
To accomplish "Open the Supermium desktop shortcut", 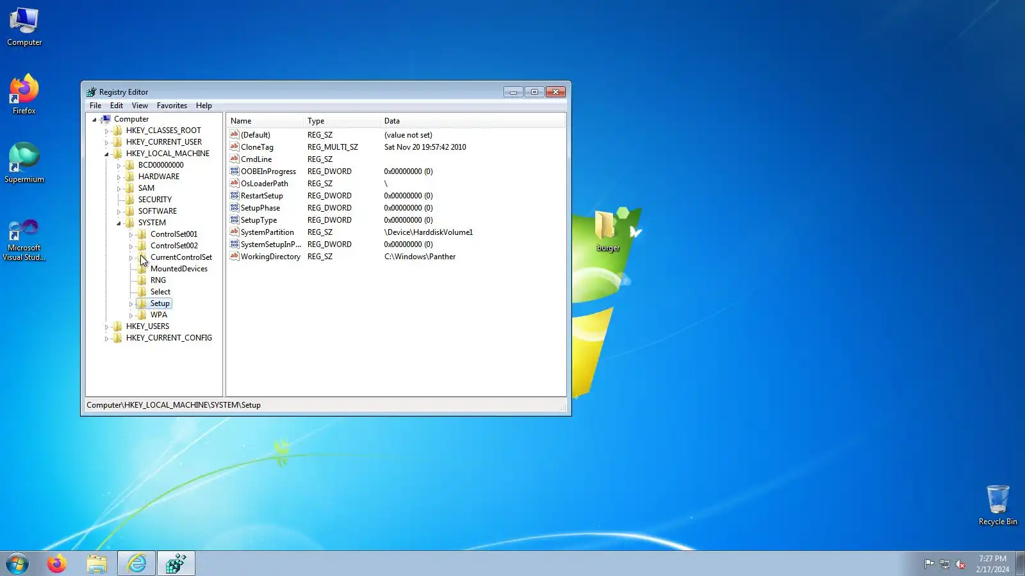I will pos(24,163).
